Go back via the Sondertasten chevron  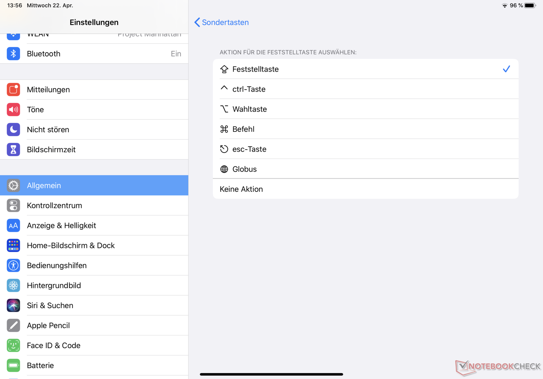pos(197,22)
